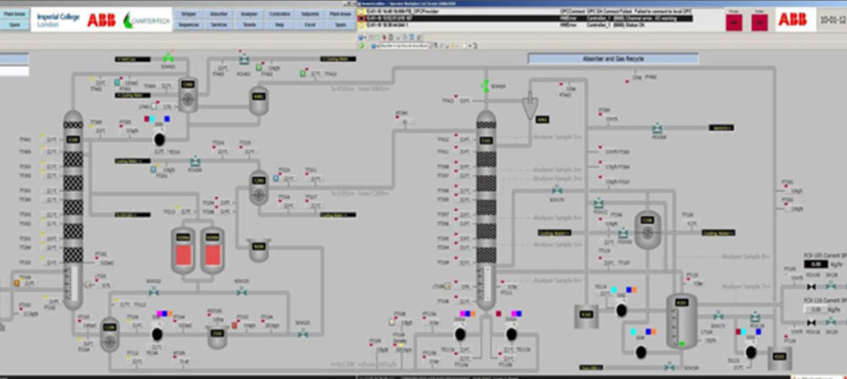Click the first red alarm indicator button
847x379 pixels.
(x=734, y=22)
